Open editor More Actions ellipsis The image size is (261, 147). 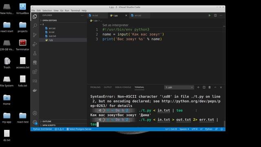click(221, 16)
